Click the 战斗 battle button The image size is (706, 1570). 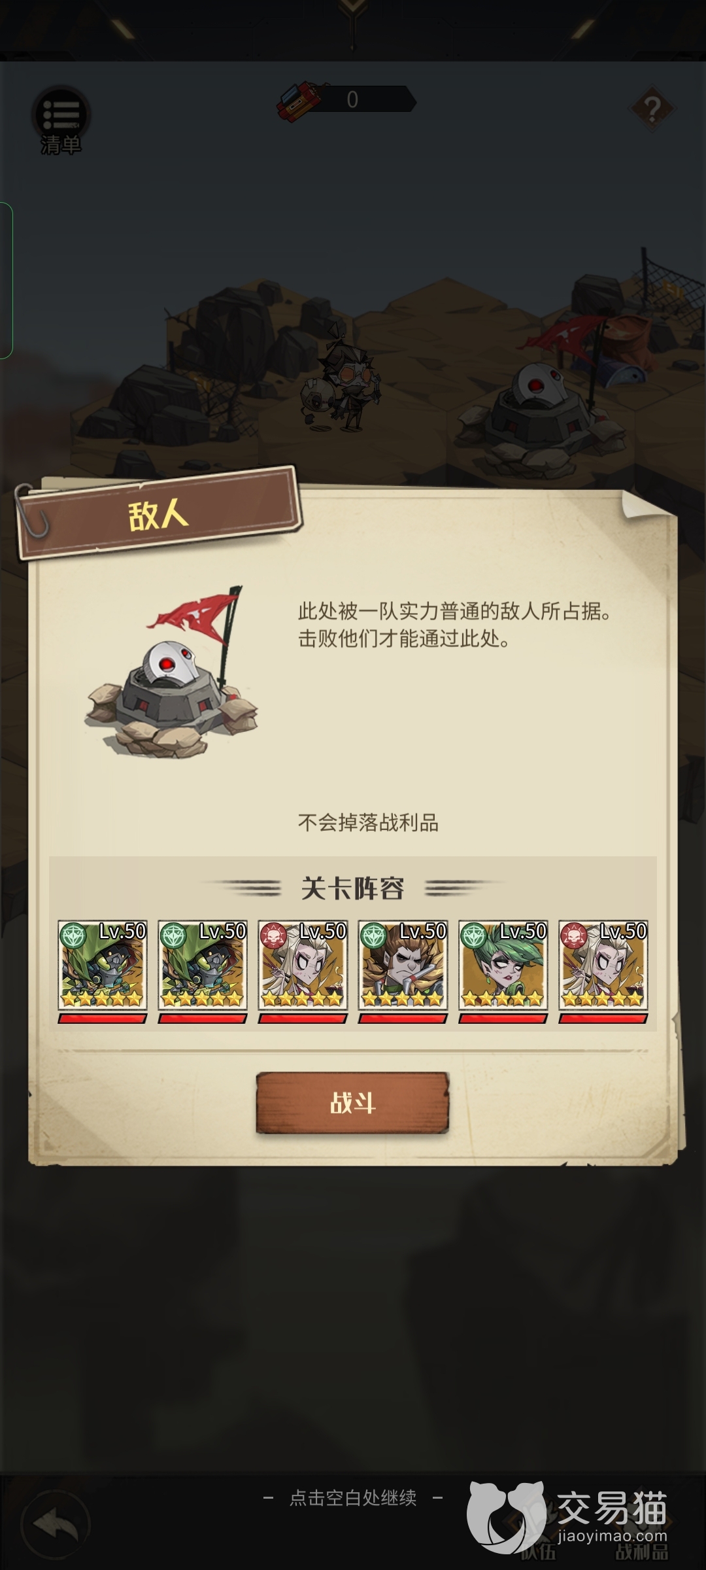[x=352, y=1103]
